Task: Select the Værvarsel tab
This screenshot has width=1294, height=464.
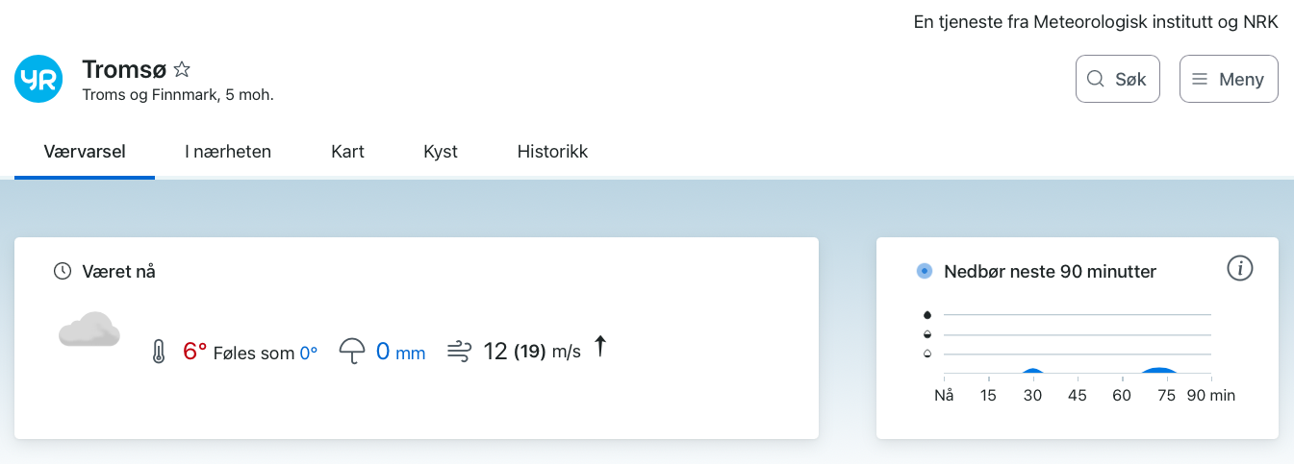Action: point(85,152)
